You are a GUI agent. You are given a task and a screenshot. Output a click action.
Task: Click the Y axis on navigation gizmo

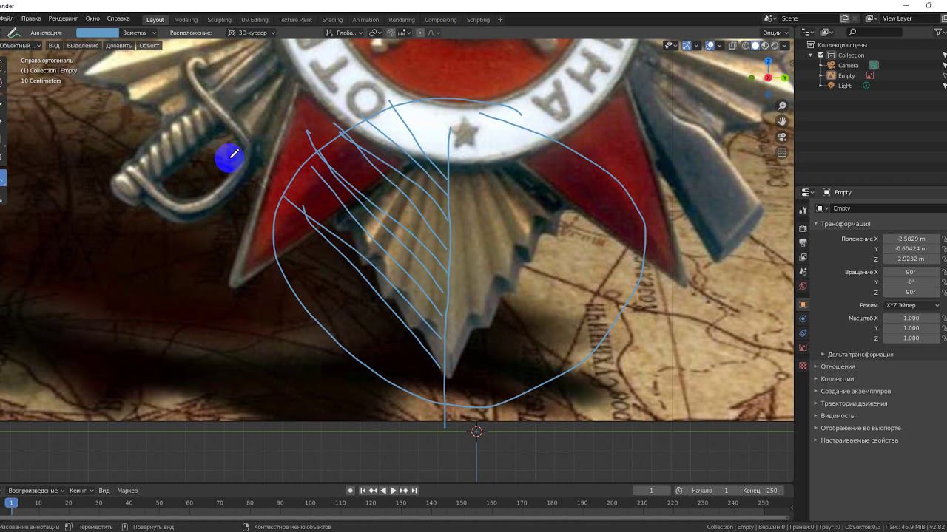pos(785,78)
